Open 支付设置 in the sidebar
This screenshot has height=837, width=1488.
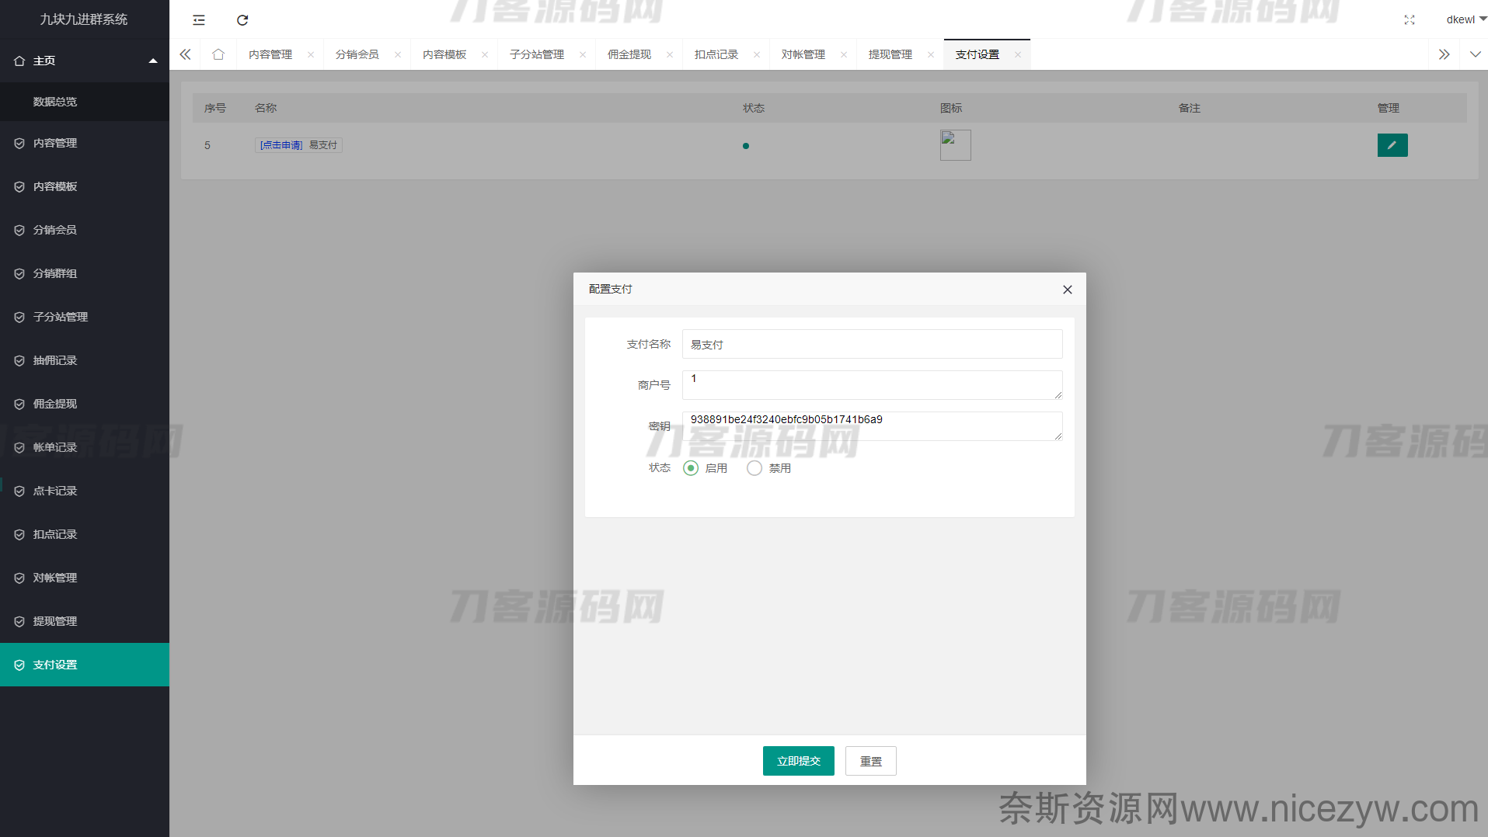tap(85, 665)
